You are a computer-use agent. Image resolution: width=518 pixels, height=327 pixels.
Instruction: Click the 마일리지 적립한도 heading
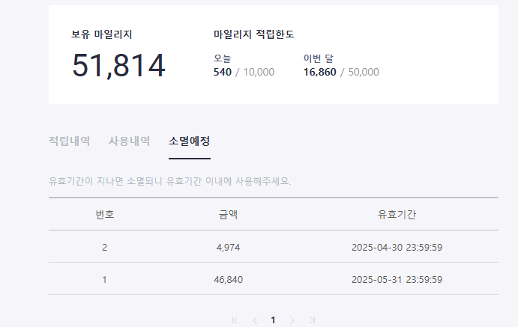point(253,34)
